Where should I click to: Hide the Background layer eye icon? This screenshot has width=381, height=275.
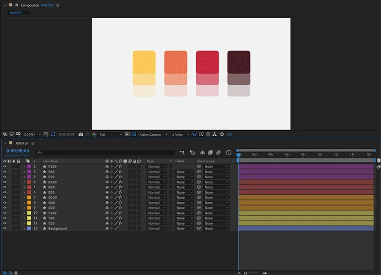coord(5,229)
